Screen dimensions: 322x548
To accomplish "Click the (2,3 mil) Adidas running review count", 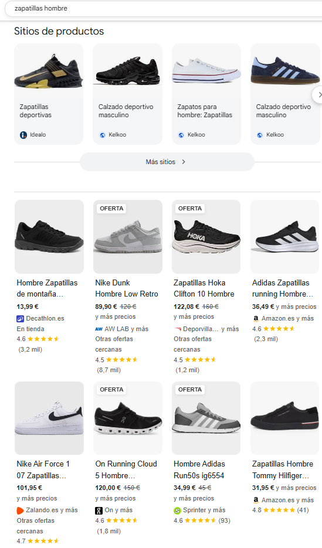I will (266, 339).
